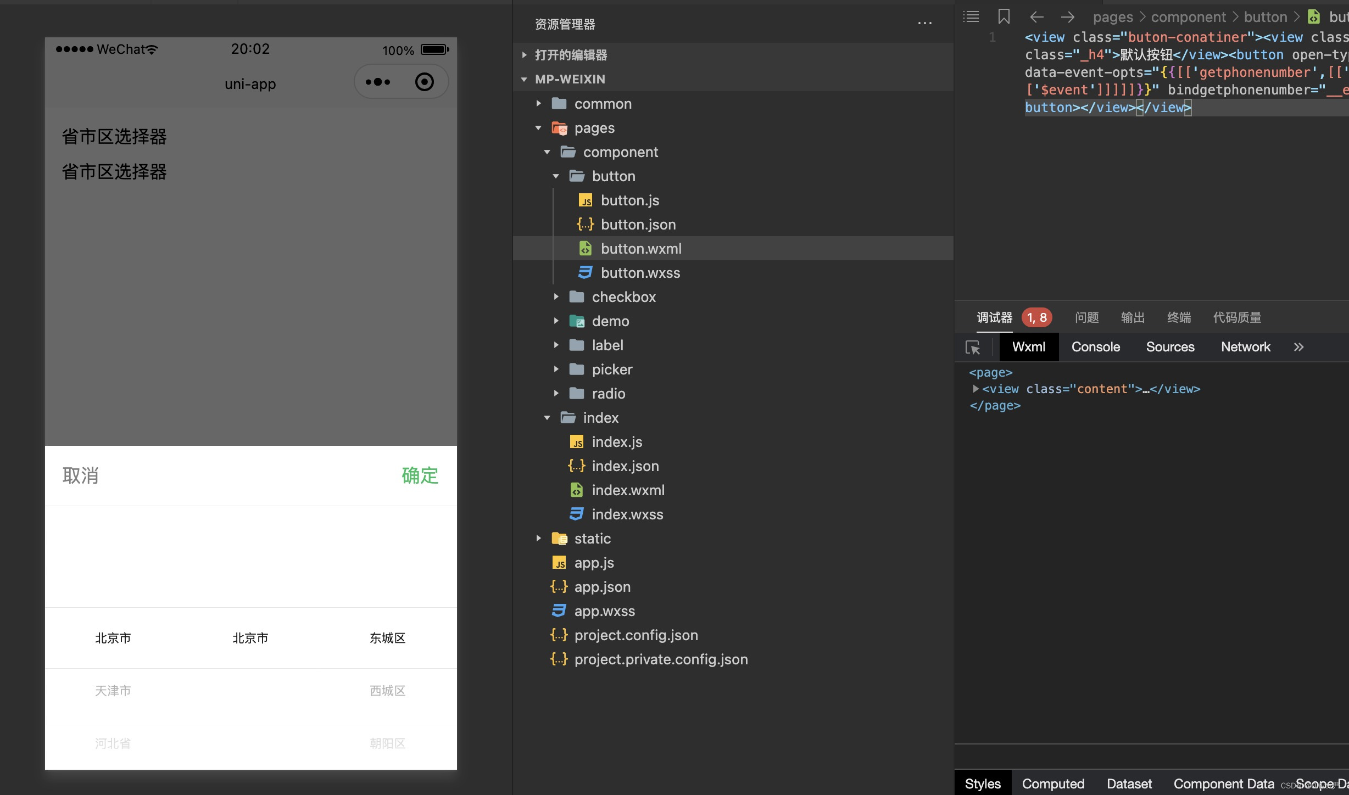Click the forward navigation arrow in editor
Screen dimensions: 1349x795
coord(1067,17)
